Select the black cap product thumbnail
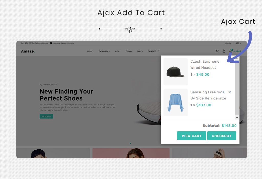The image size is (262, 179). [x=176, y=72]
